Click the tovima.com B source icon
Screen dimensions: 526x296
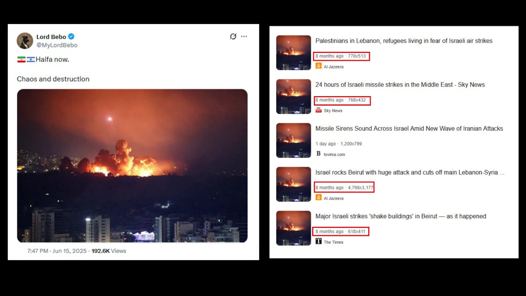pos(318,154)
